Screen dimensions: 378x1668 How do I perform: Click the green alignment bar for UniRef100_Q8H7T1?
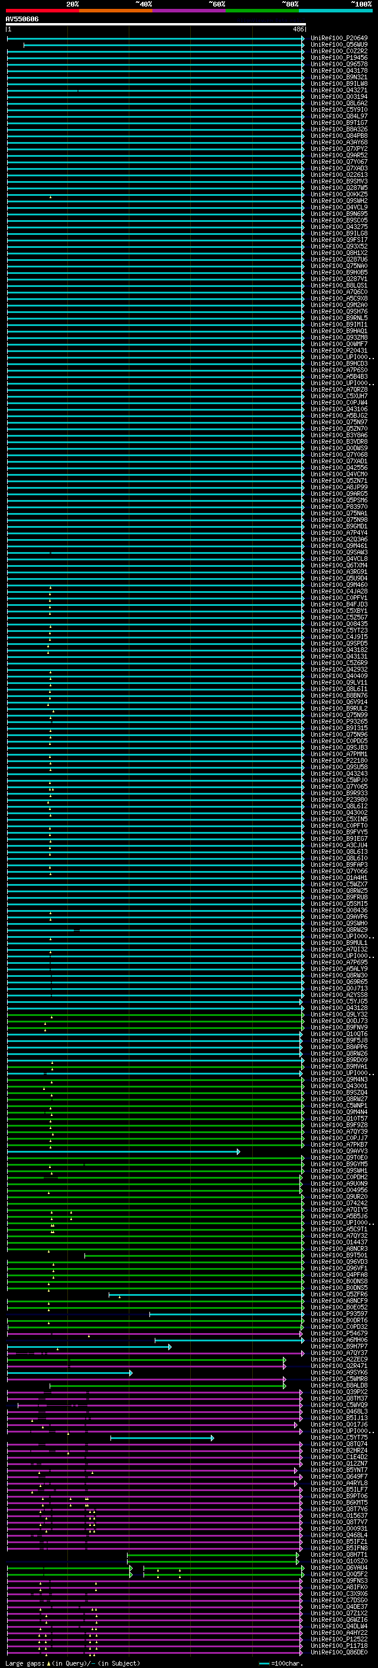point(213,1554)
